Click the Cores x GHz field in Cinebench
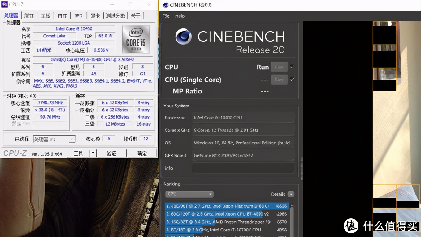Screen dimensions: 421x237 (x=243, y=130)
